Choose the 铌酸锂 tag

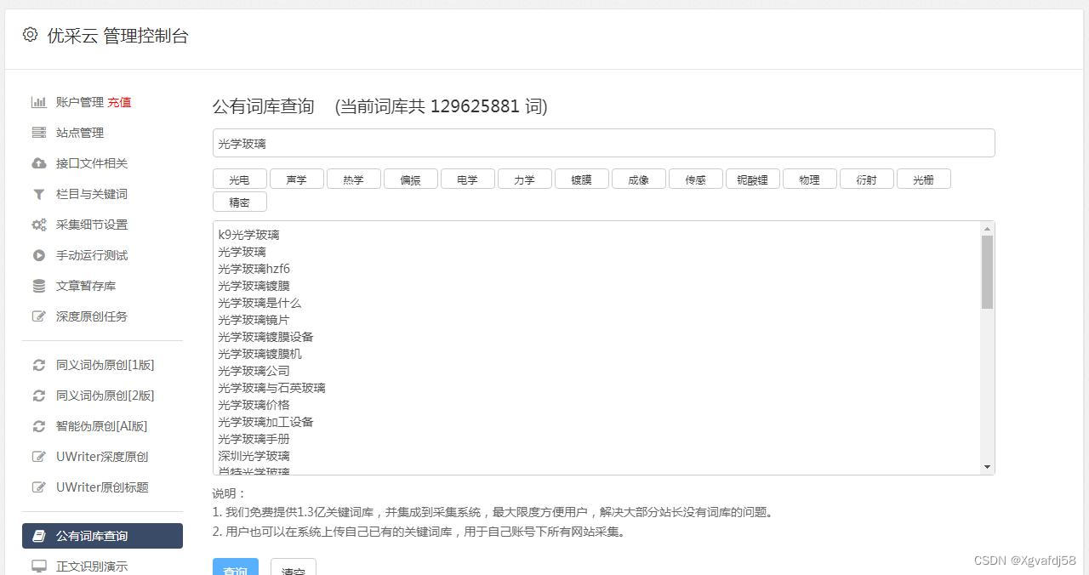(x=753, y=179)
